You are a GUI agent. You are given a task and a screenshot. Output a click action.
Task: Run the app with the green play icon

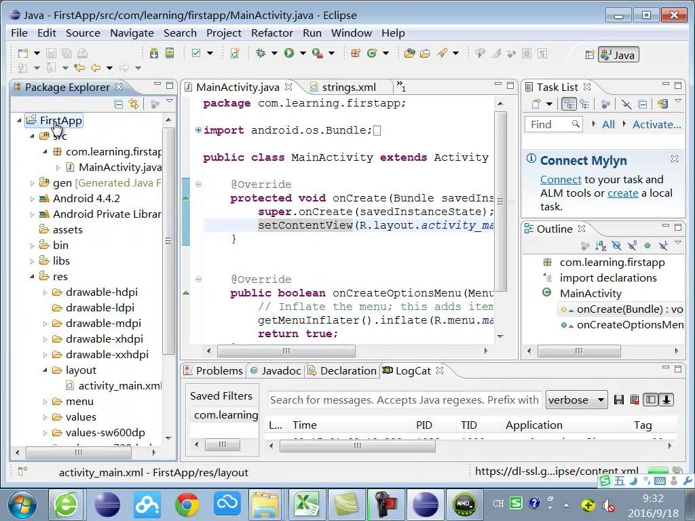point(289,54)
